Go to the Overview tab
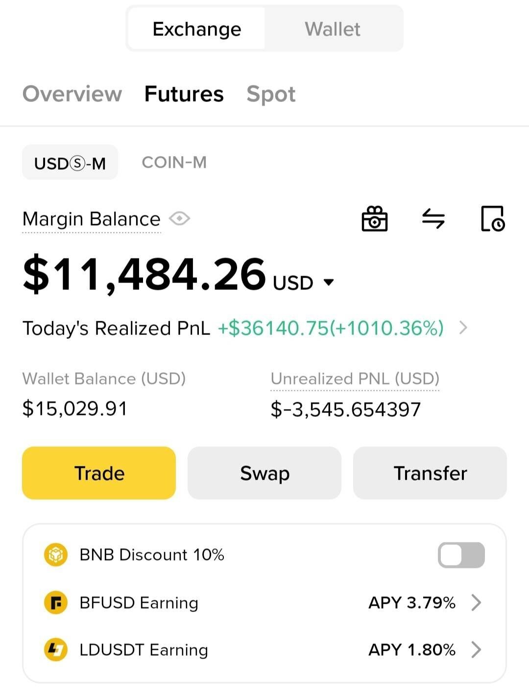The height and width of the screenshot is (694, 529). (72, 94)
